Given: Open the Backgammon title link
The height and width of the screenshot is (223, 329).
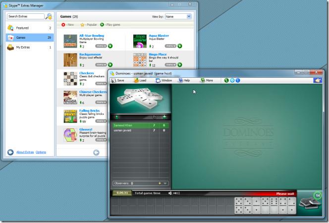Looking at the screenshot, I should click(90, 55).
